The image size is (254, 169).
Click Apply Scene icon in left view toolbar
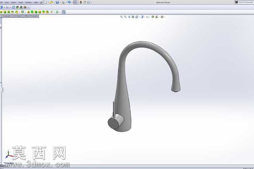coord(21,7)
